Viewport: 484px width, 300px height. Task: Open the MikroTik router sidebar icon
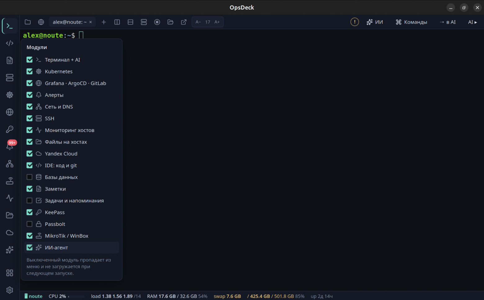pyautogui.click(x=10, y=181)
